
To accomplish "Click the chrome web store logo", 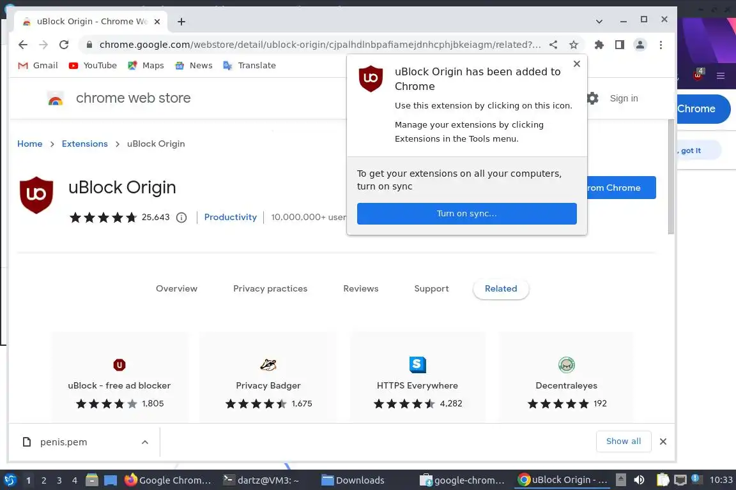I will [119, 98].
